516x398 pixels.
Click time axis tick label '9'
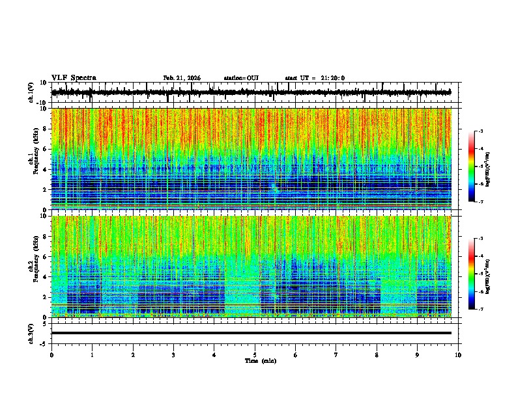pyautogui.click(x=417, y=355)
